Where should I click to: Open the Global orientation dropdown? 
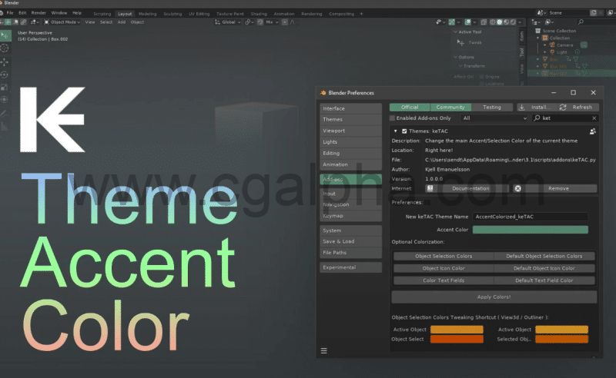pyautogui.click(x=227, y=22)
